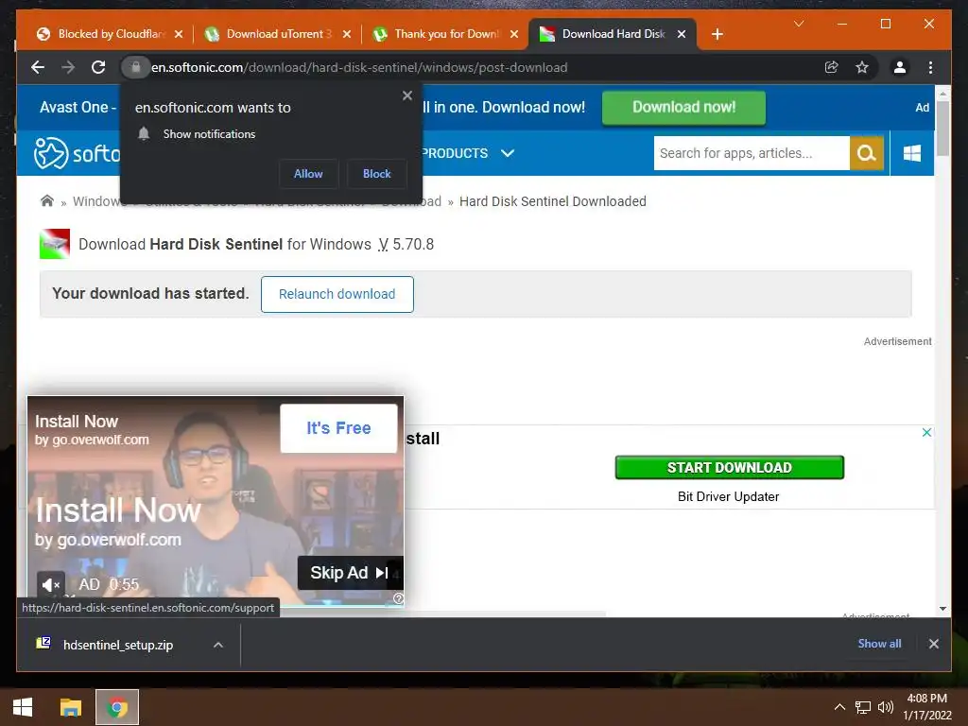Block softonic notifications
This screenshot has width=968, height=726.
point(376,174)
